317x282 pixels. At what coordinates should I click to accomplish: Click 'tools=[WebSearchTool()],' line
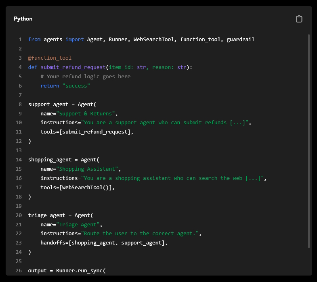pyautogui.click(x=78, y=188)
